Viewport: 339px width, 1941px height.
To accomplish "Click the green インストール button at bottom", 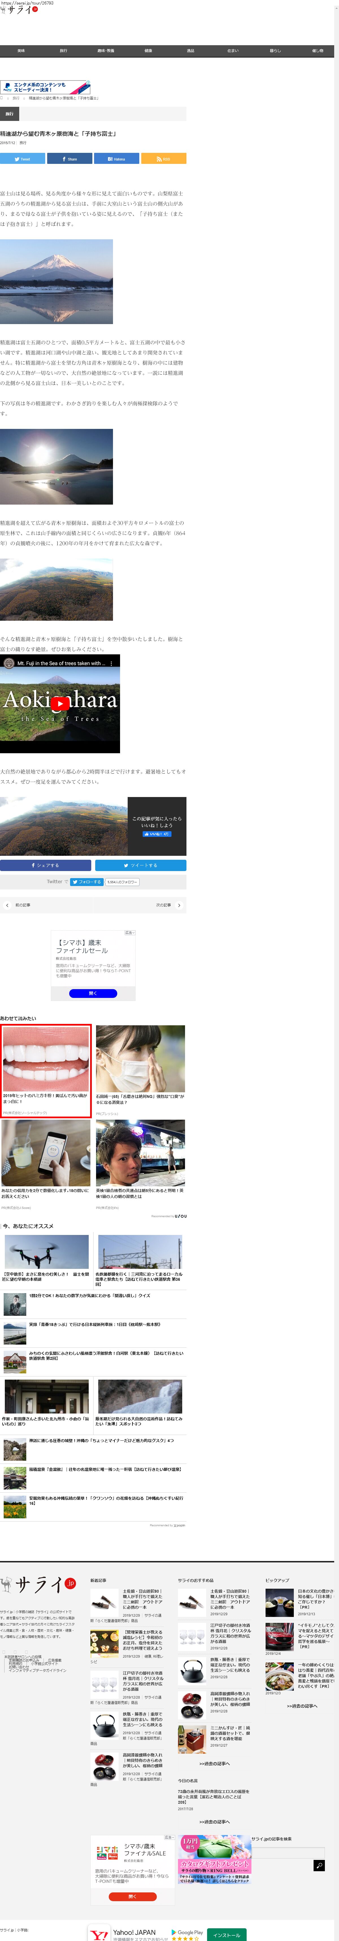I will click(x=226, y=1934).
